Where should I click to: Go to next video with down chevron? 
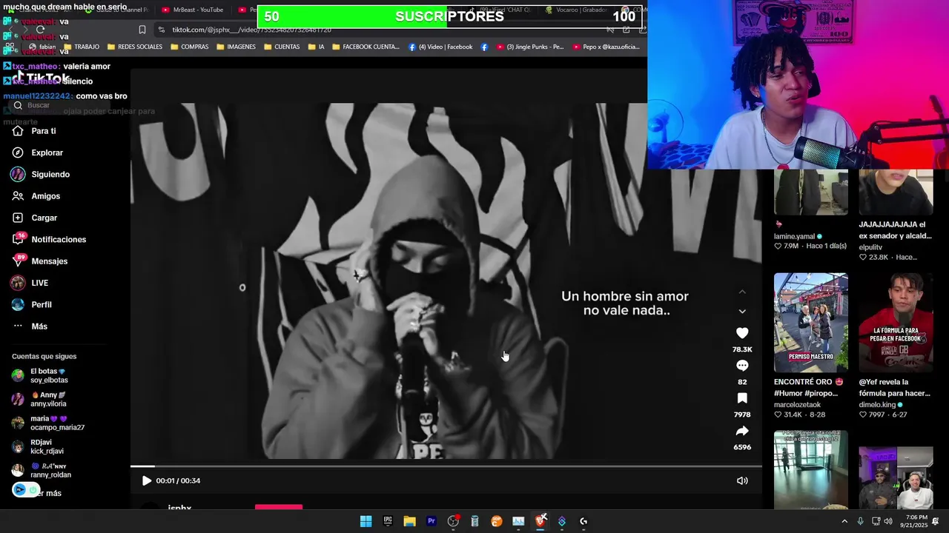tap(742, 312)
